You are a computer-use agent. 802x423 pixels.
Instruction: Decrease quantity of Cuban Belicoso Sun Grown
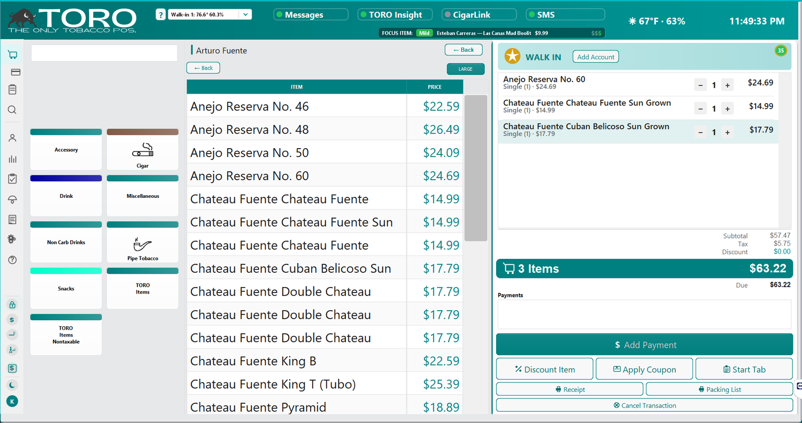click(x=700, y=132)
